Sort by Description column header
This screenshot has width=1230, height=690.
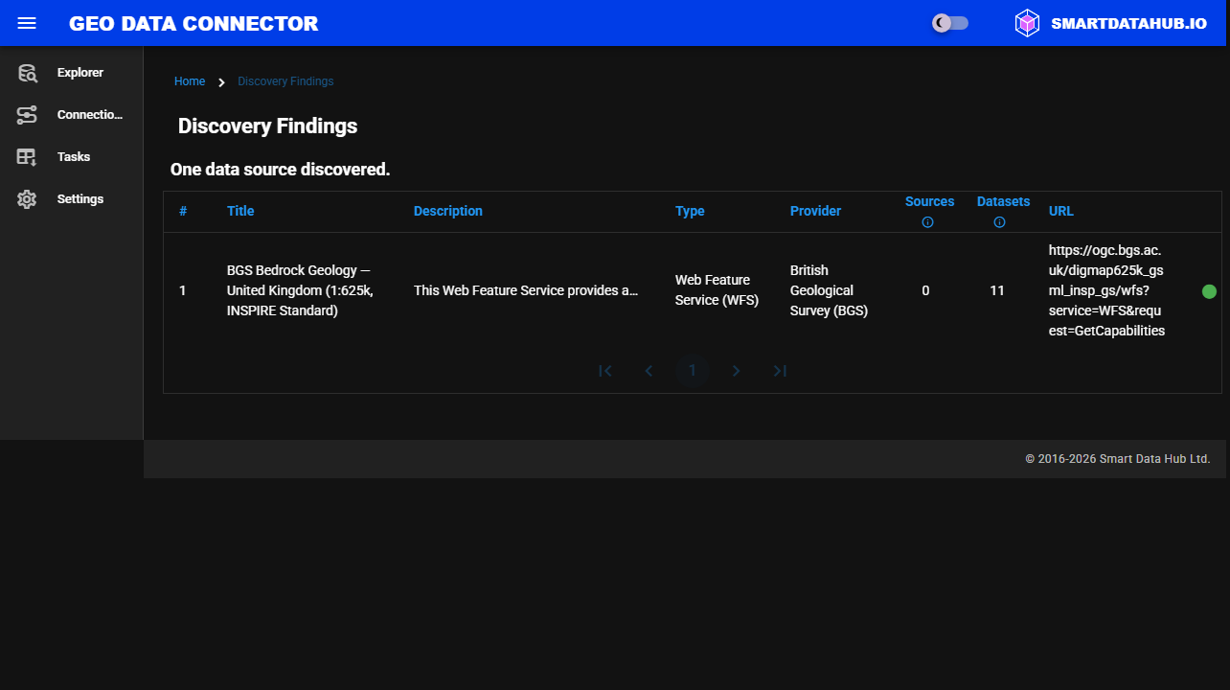[x=448, y=211]
